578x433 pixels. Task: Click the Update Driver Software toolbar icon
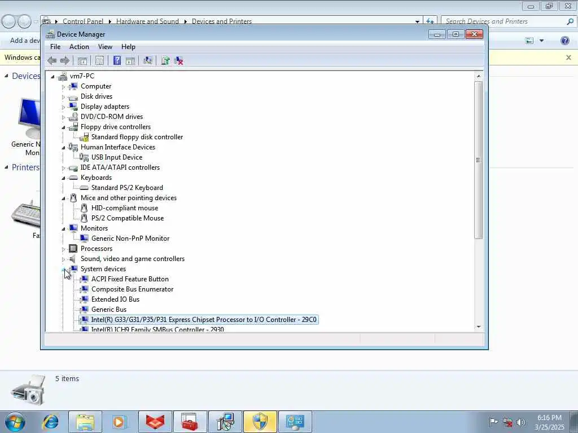[165, 61]
